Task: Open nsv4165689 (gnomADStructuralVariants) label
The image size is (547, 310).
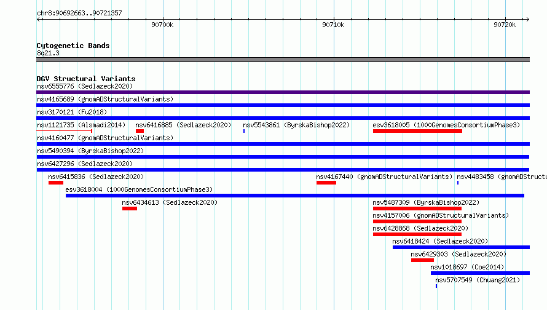Action: pos(105,99)
